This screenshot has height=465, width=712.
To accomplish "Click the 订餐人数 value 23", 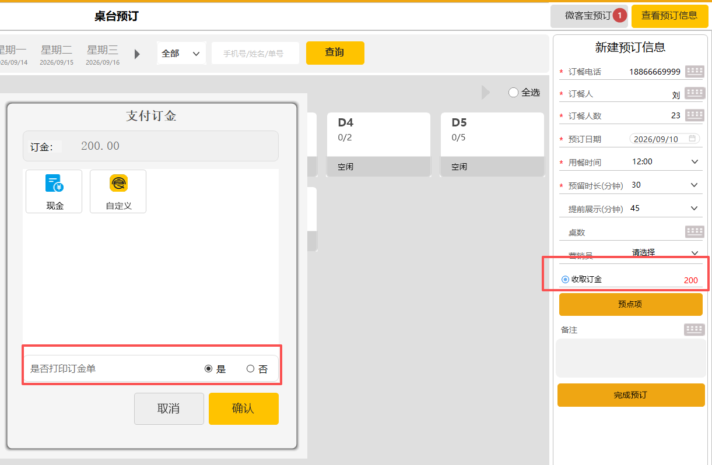I will pyautogui.click(x=676, y=115).
